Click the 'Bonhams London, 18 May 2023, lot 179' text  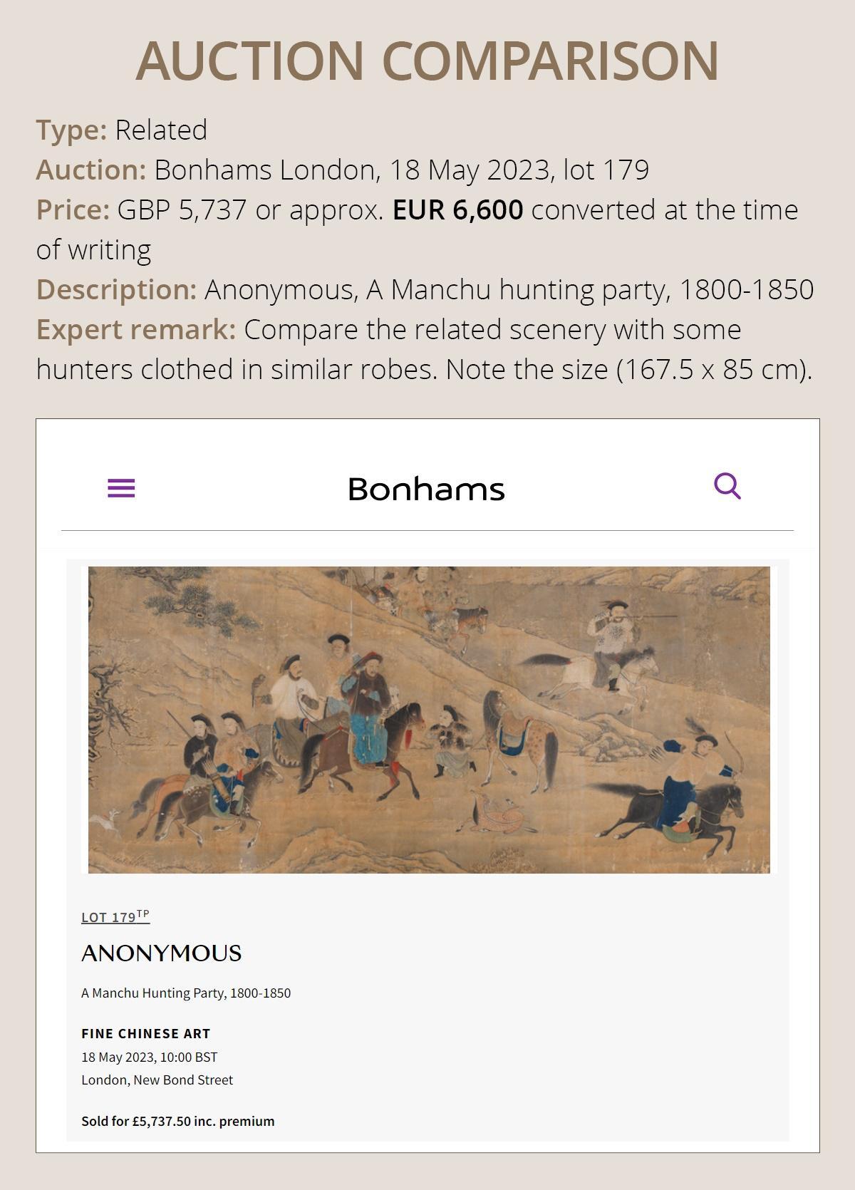401,170
